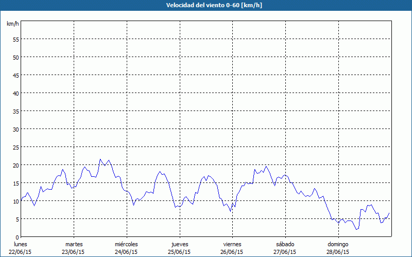Click the "viernes" day label
This screenshot has width=412, height=257.
tap(232, 244)
